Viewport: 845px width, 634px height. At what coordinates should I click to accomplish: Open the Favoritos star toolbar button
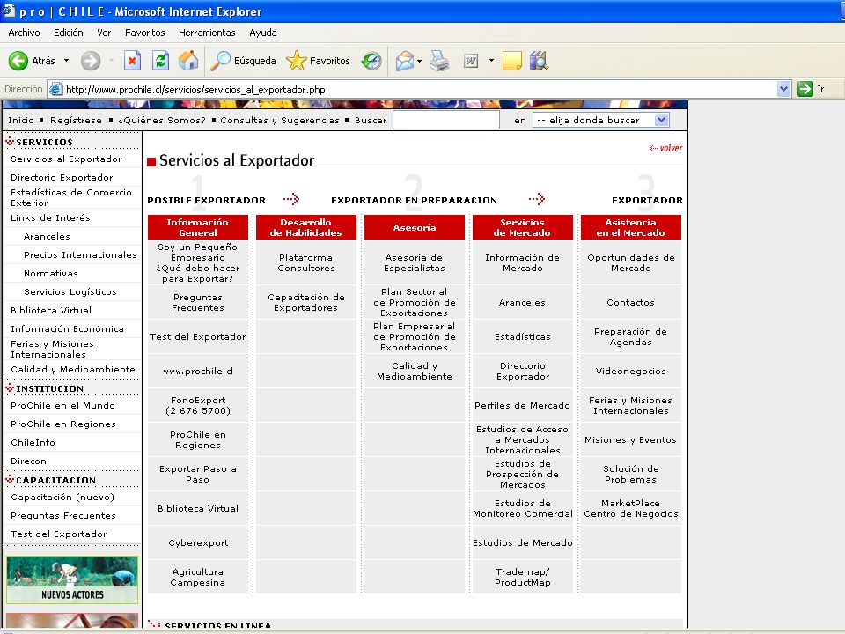coord(318,61)
